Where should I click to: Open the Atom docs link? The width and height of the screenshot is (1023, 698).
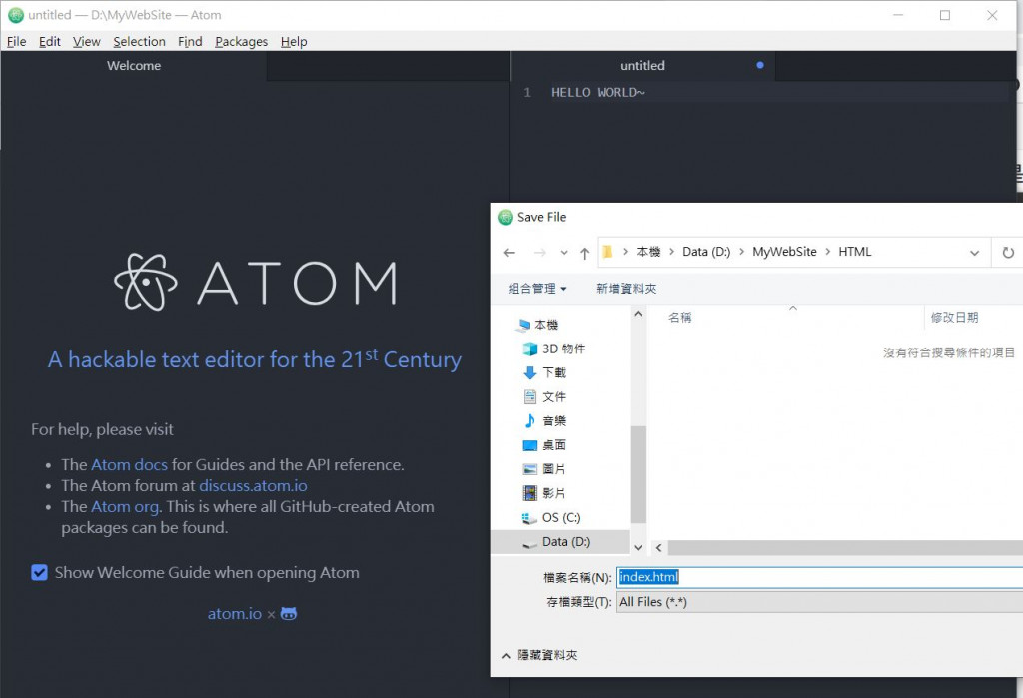coord(129,464)
